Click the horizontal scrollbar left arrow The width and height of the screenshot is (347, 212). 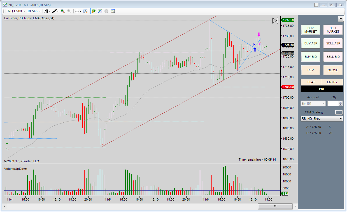5,206
